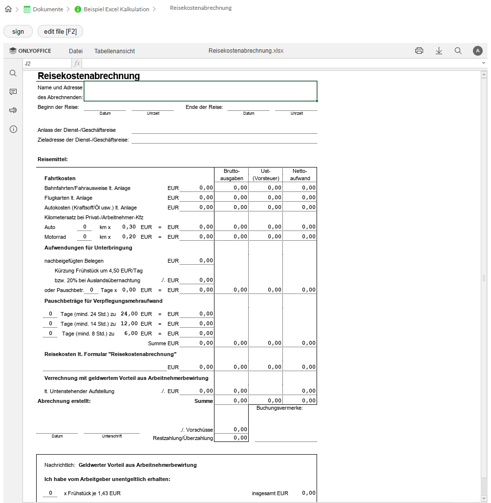Select the 'Beginn der Reise:' label cell
Viewport: 491px width, 503px height.
click(x=59, y=107)
